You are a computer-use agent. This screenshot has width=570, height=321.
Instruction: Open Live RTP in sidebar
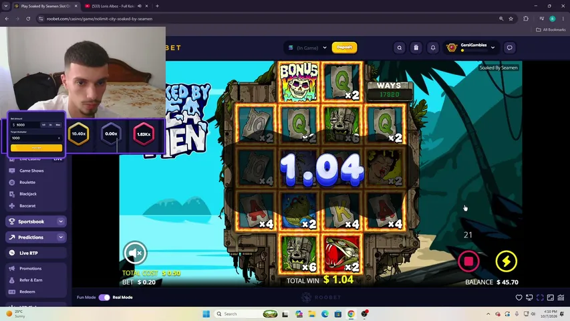(x=36, y=253)
